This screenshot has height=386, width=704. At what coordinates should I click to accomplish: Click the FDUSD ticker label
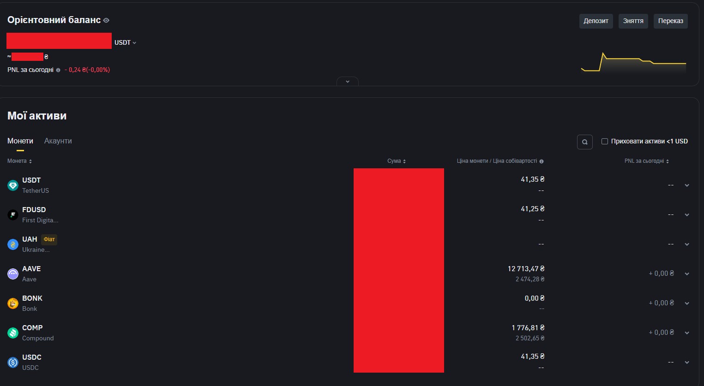pyautogui.click(x=34, y=209)
